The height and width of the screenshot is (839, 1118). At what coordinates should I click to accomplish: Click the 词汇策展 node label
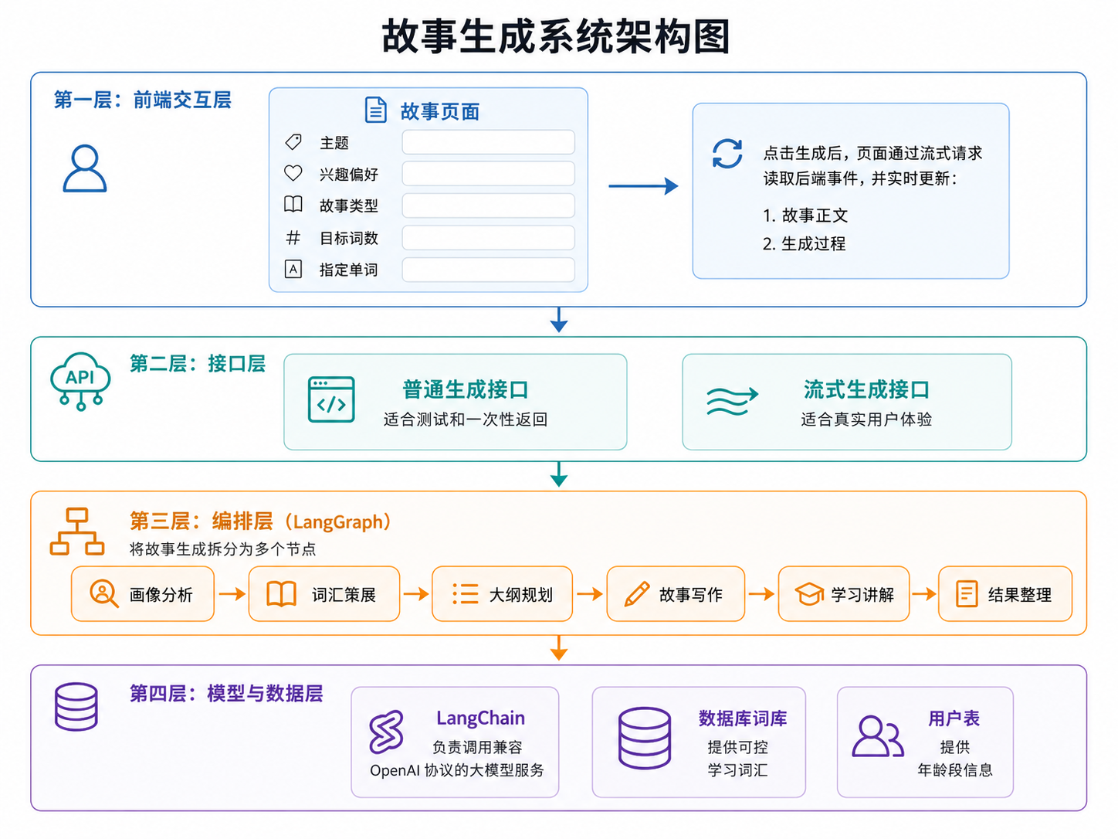pos(344,595)
